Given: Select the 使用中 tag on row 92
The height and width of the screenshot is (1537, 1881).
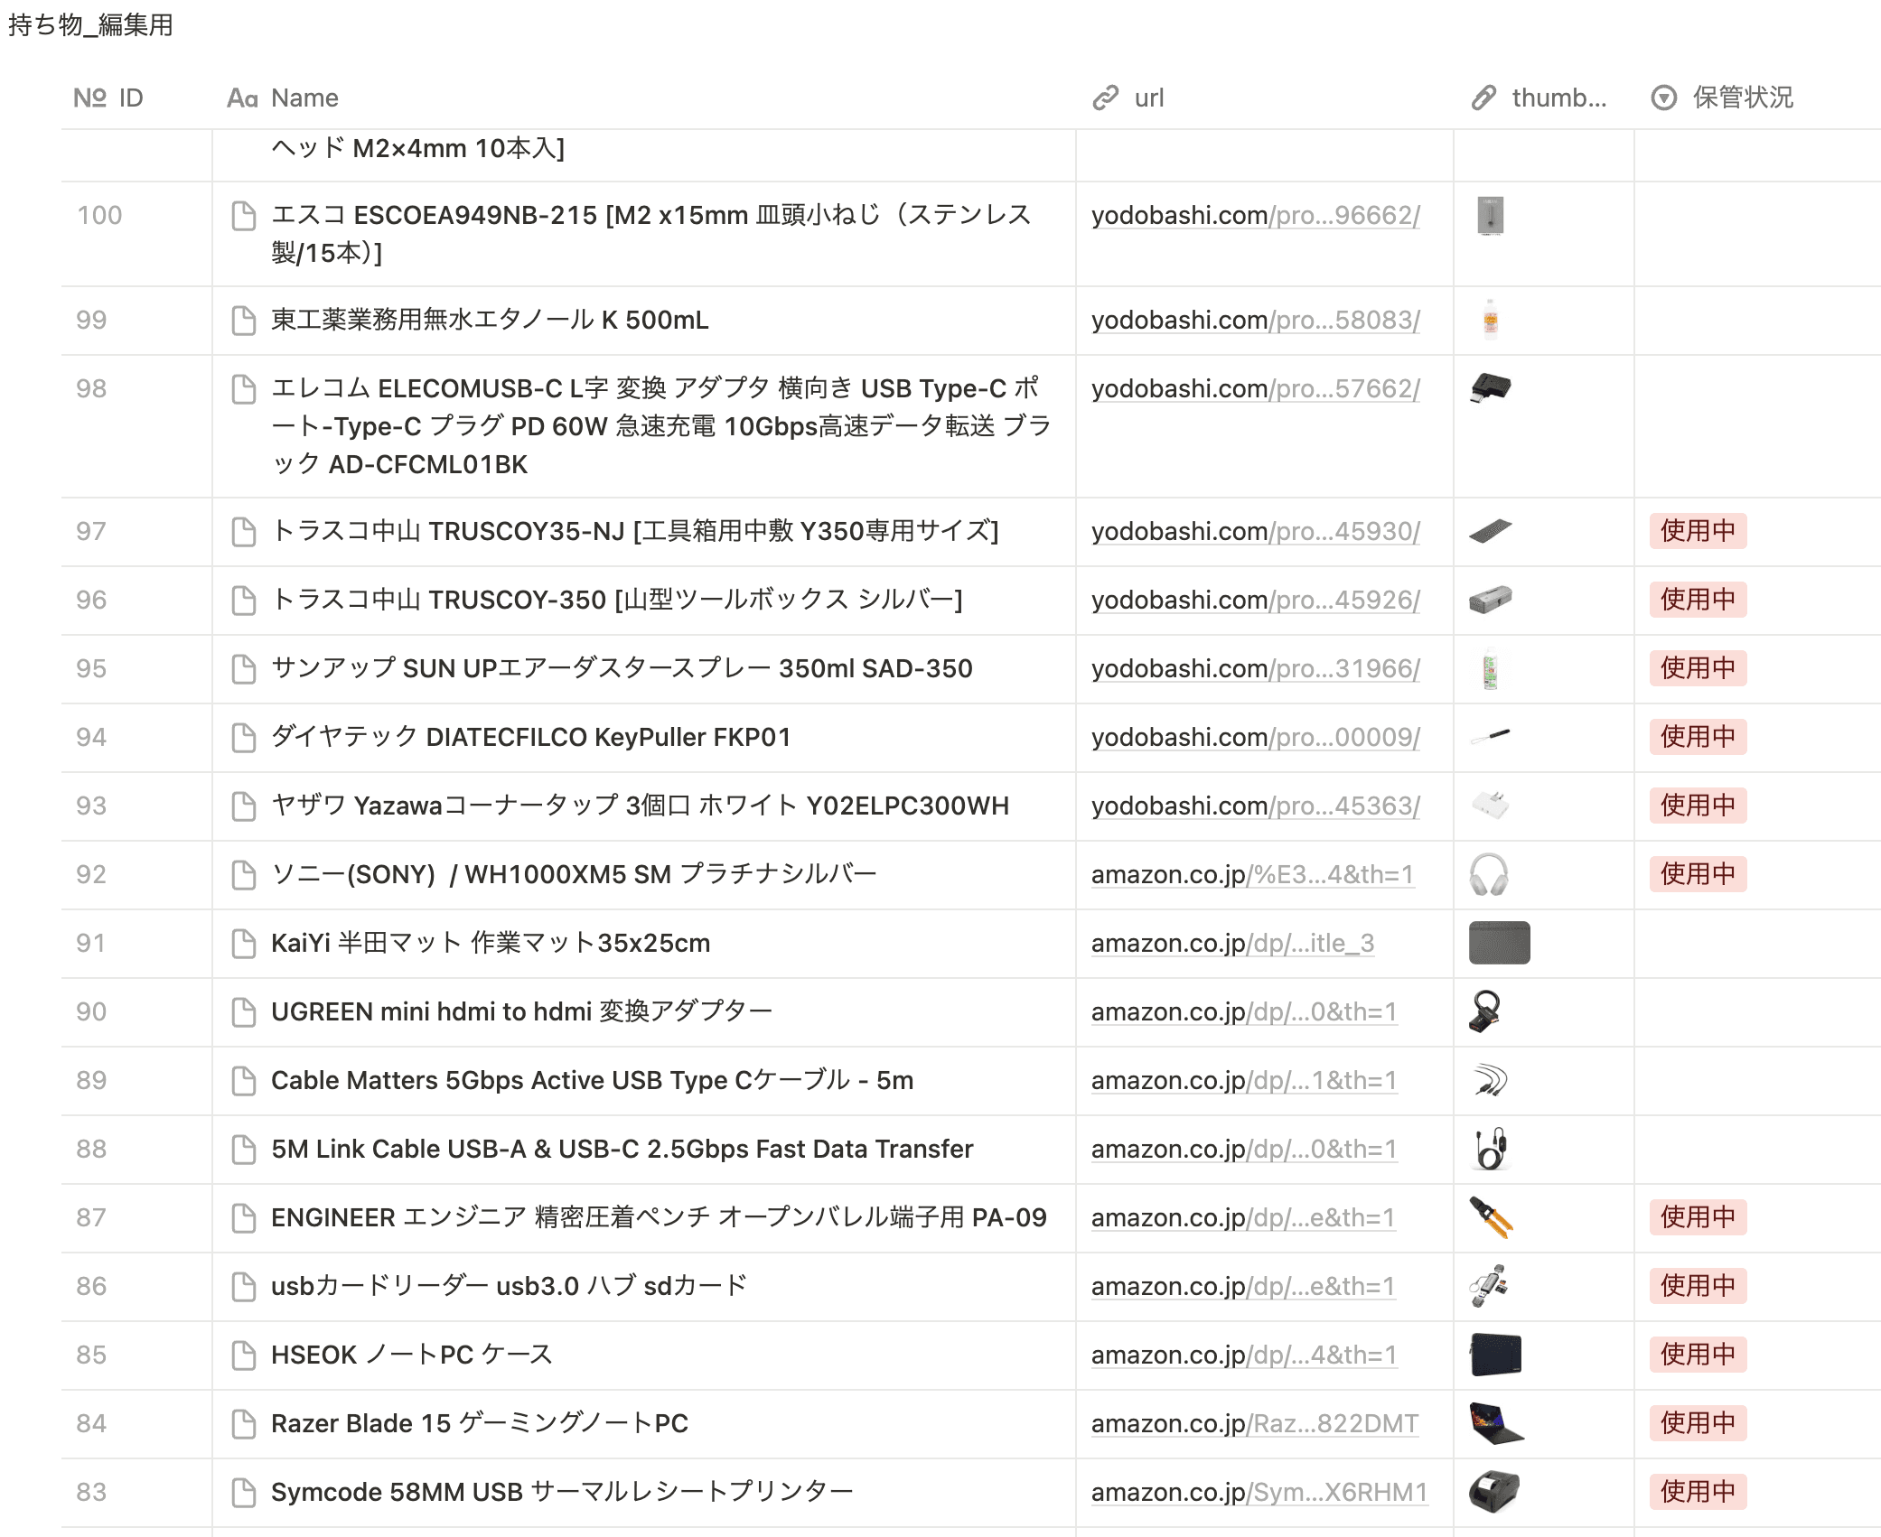Looking at the screenshot, I should point(1697,874).
